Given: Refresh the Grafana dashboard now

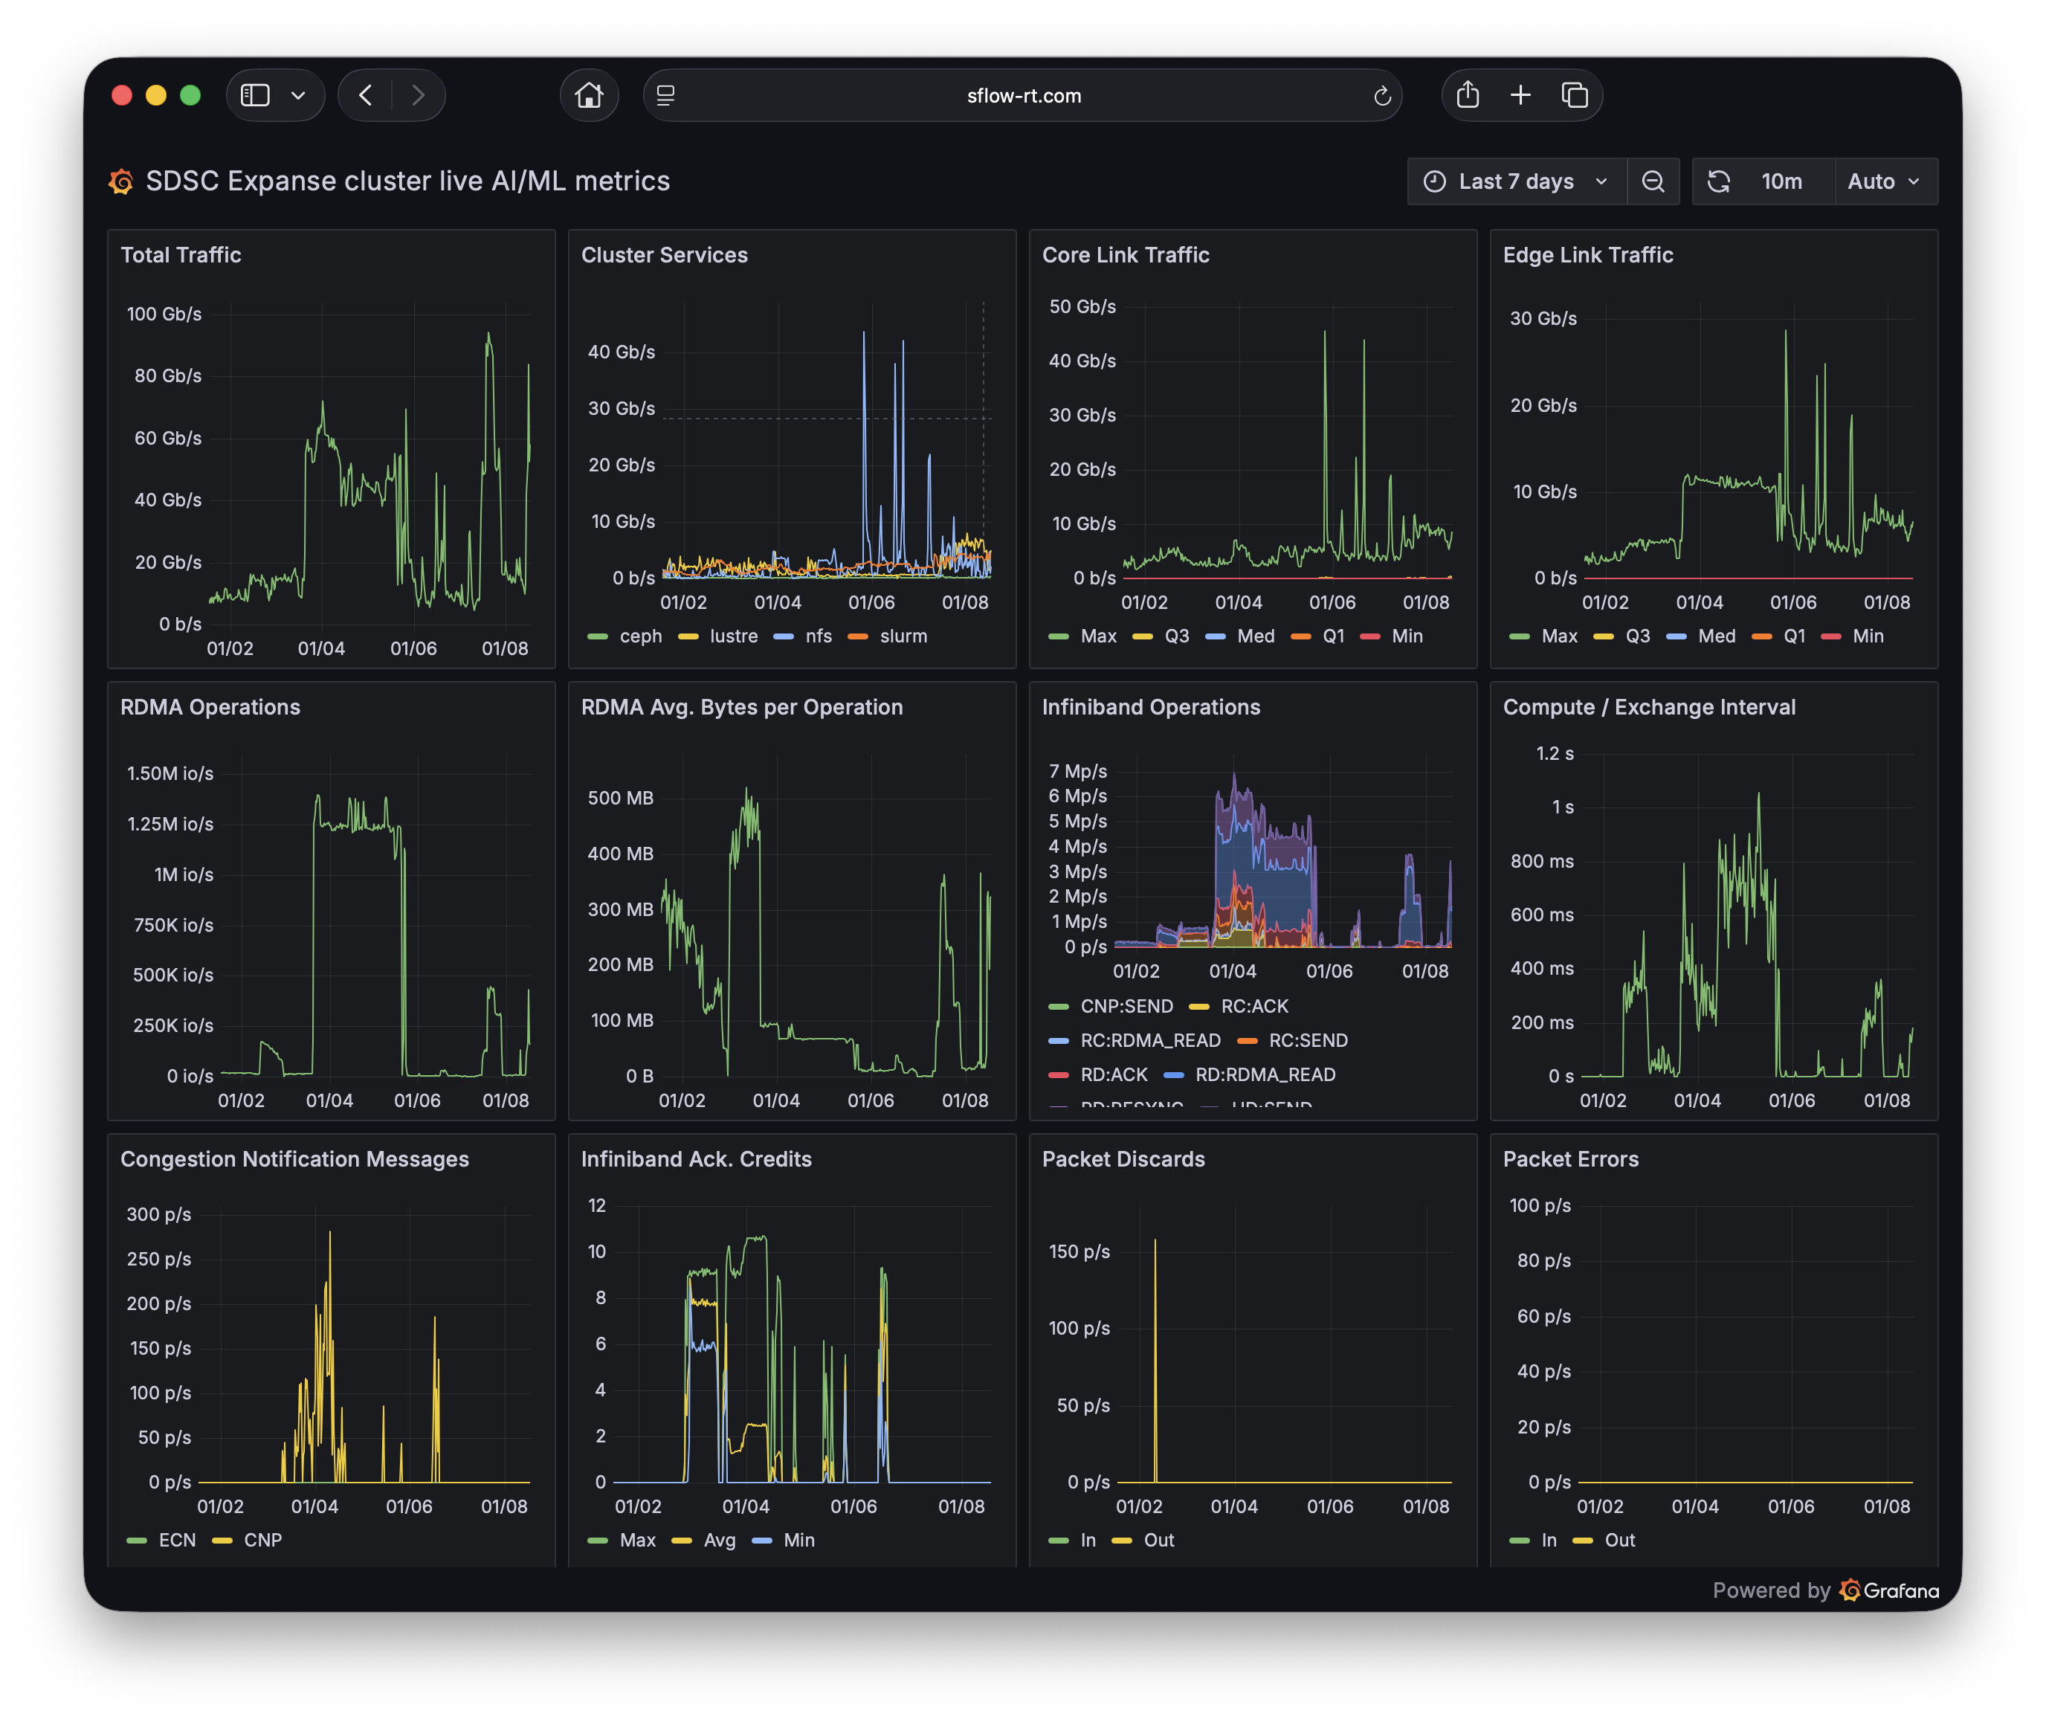Looking at the screenshot, I should 1718,181.
